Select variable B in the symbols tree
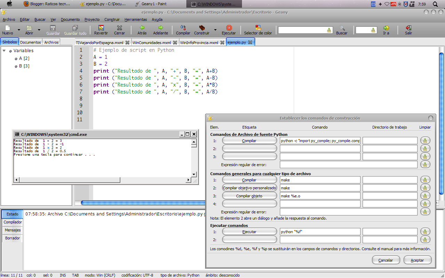Screen dimensions: 445x278 coord(24,66)
